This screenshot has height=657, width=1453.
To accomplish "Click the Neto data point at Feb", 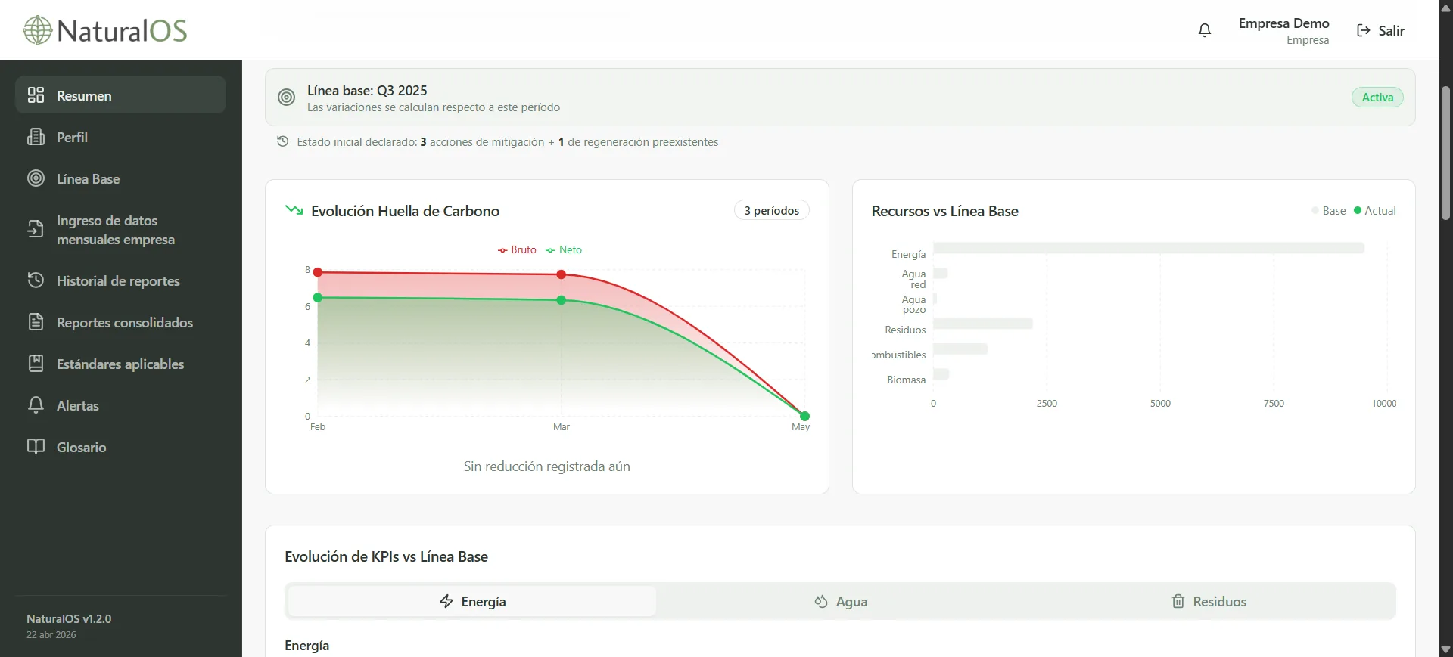I will point(318,298).
